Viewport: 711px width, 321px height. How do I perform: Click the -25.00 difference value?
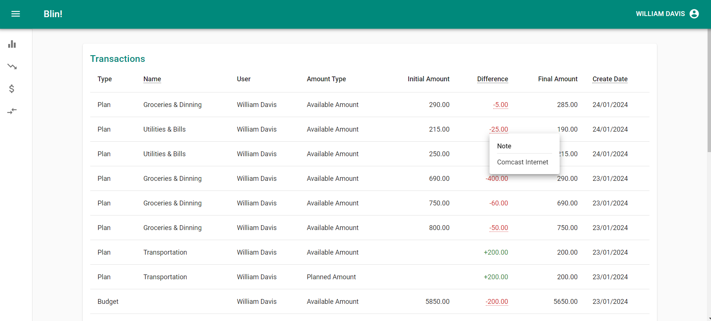coord(498,129)
